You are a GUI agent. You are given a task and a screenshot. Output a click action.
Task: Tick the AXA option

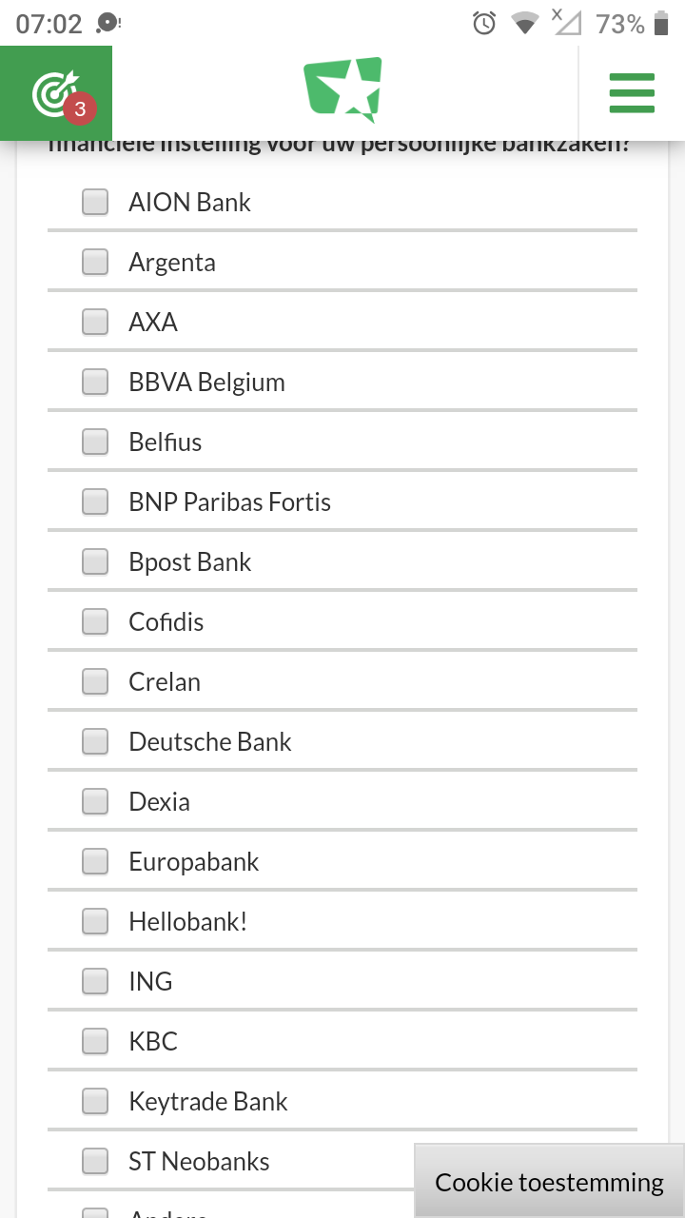pos(95,322)
